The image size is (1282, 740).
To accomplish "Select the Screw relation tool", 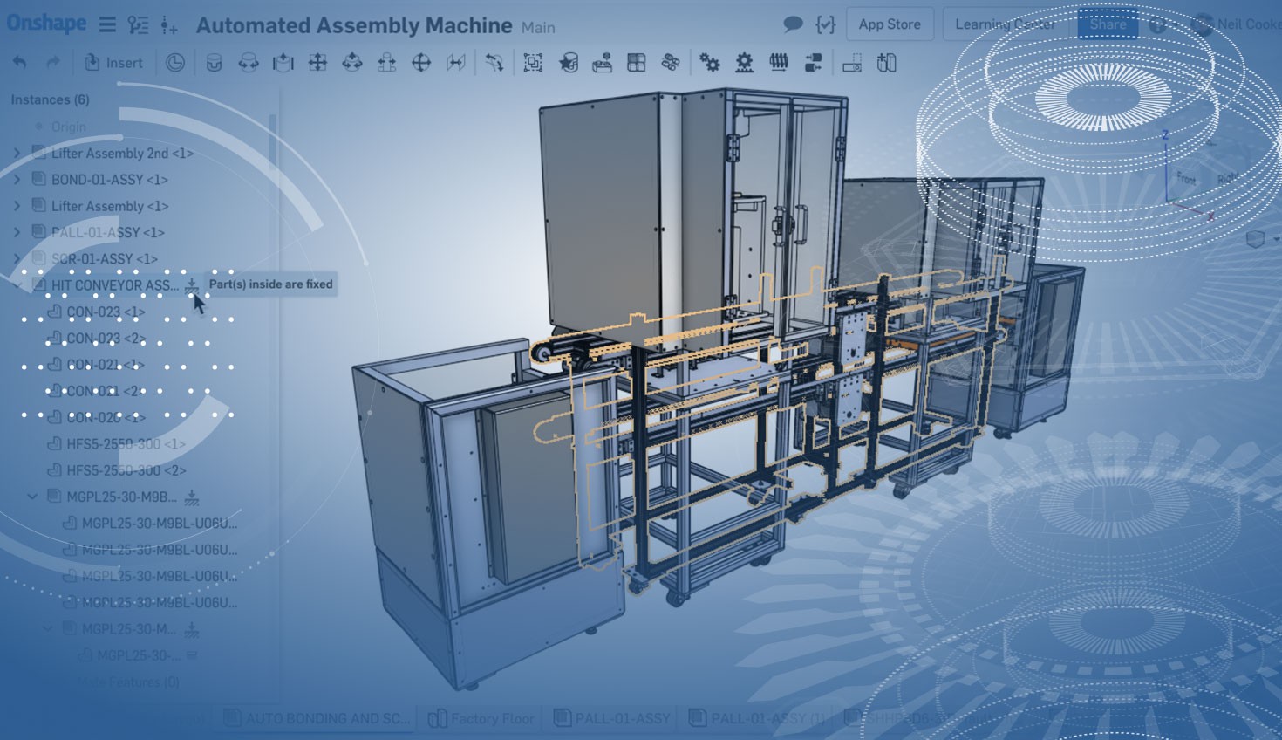I will [x=779, y=63].
